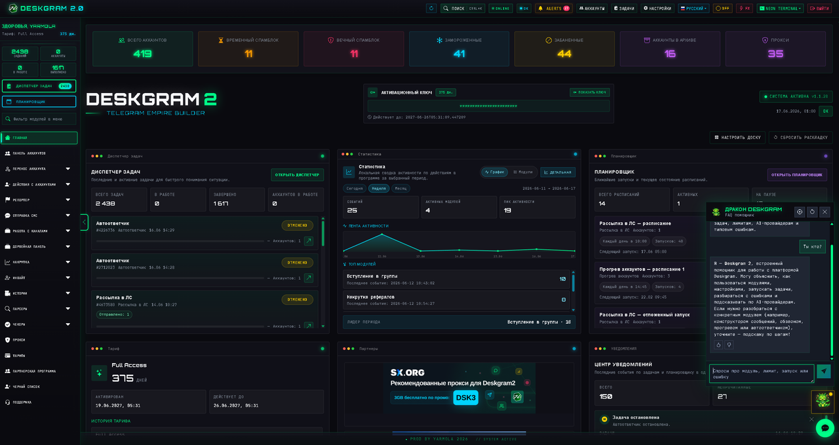
Task: Open Поддержка headset item in sidebar
Action: coord(39,402)
